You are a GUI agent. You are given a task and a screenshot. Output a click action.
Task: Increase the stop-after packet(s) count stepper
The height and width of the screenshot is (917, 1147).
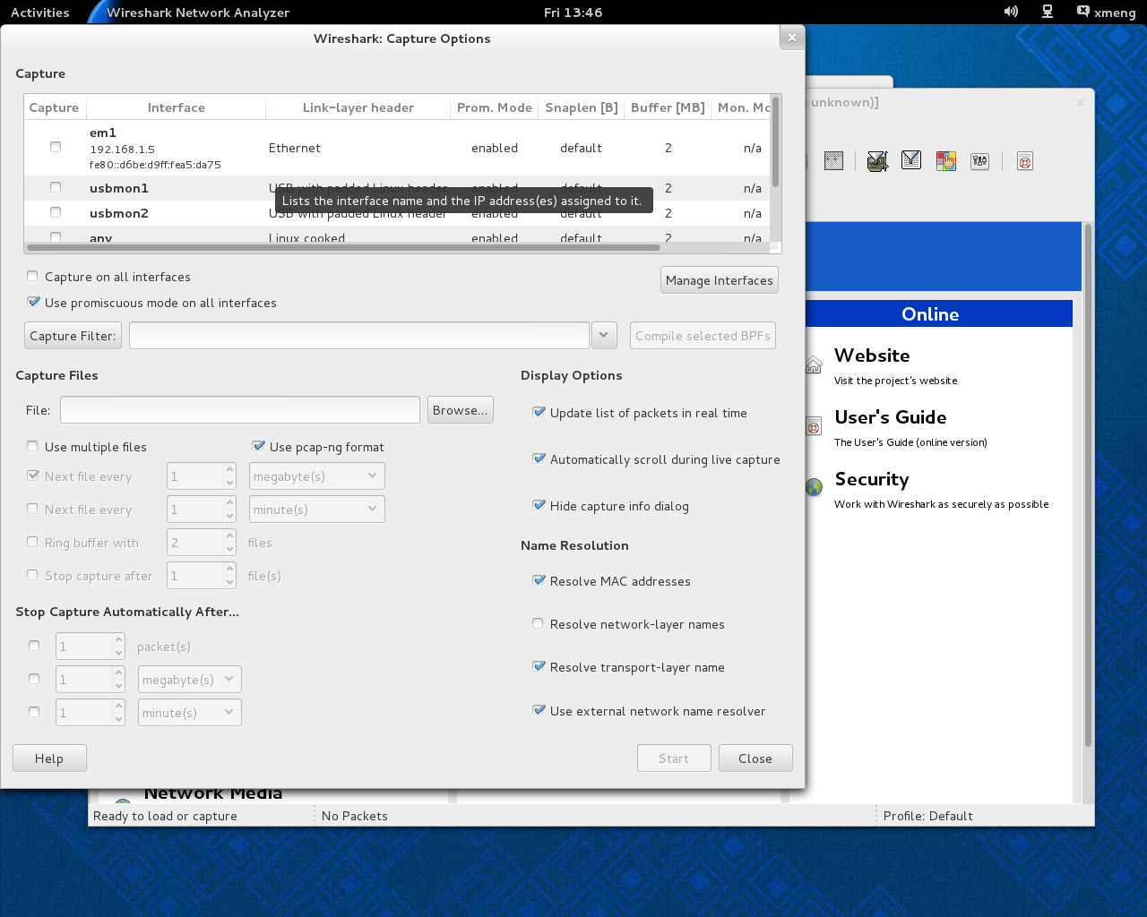[119, 640]
